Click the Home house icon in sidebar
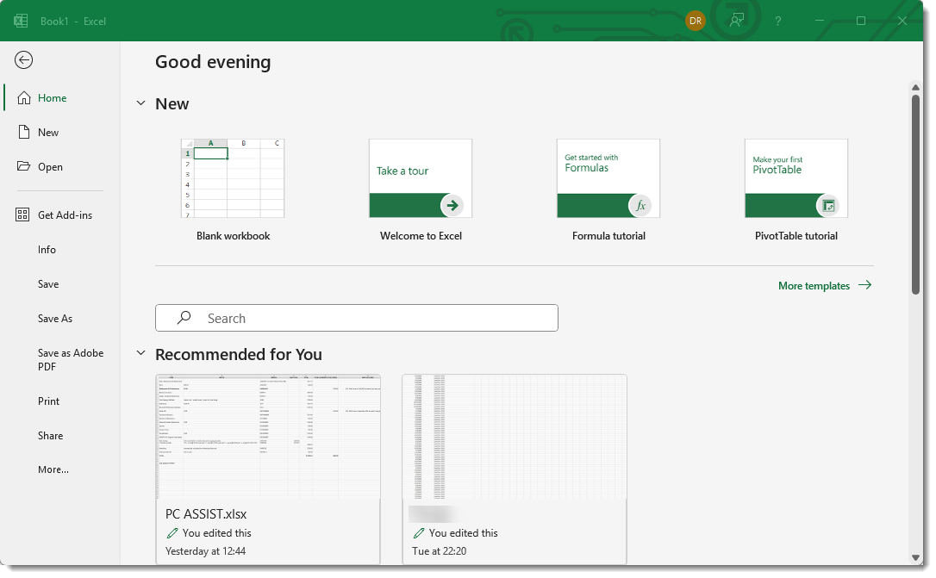936x578 pixels. [23, 98]
